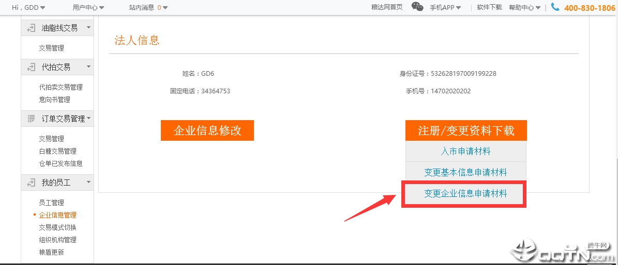This screenshot has width=618, height=265.
Task: Download 入市申请材料
Action: tap(465, 152)
